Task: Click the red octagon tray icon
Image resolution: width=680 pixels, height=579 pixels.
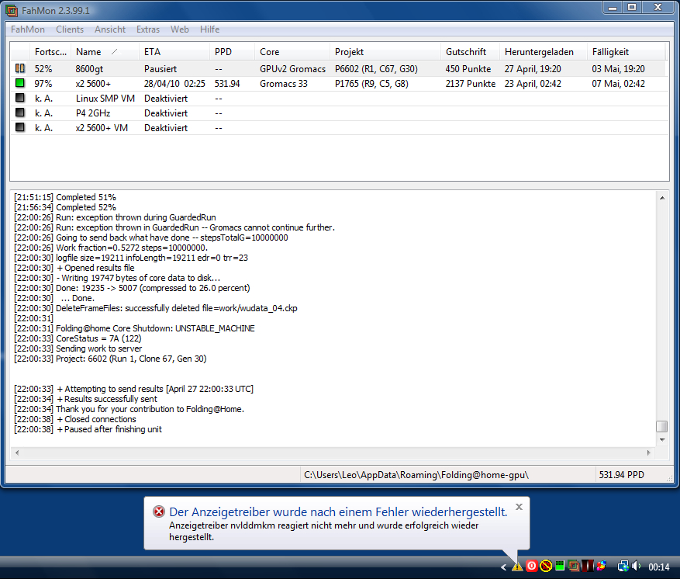Action: (532, 566)
